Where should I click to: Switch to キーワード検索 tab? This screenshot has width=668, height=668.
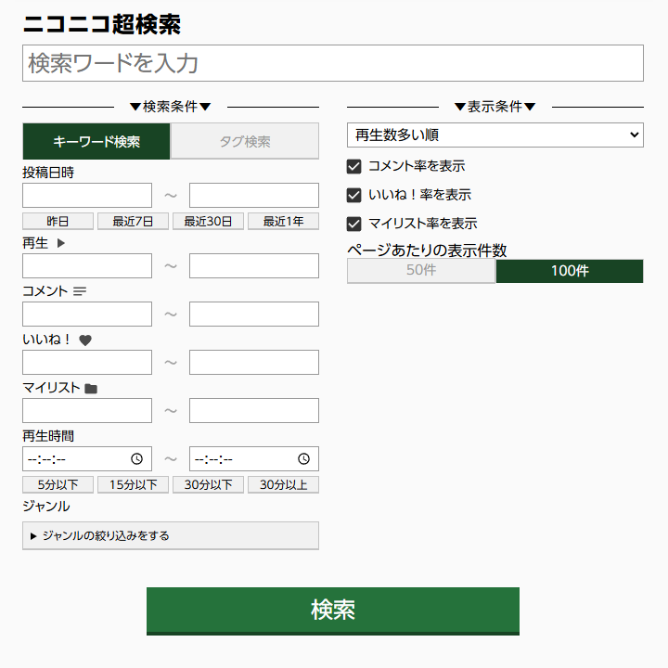[x=96, y=141]
